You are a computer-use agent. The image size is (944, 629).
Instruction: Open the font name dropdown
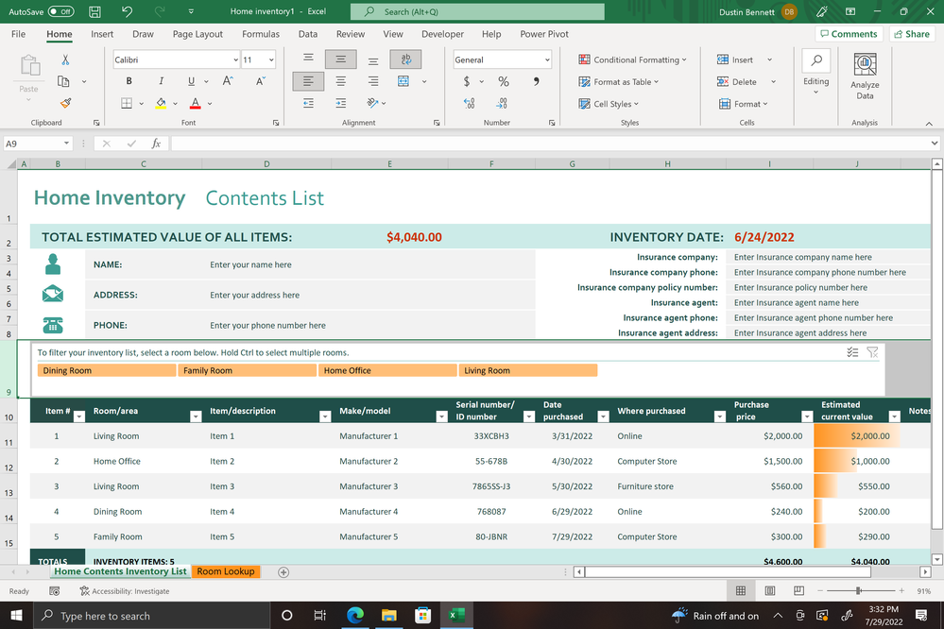(x=235, y=59)
